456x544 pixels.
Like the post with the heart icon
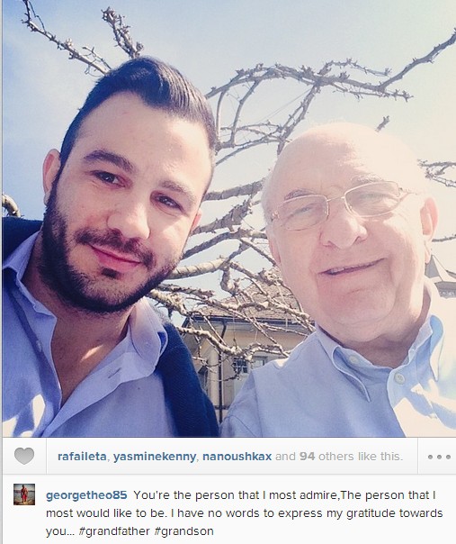point(24,456)
